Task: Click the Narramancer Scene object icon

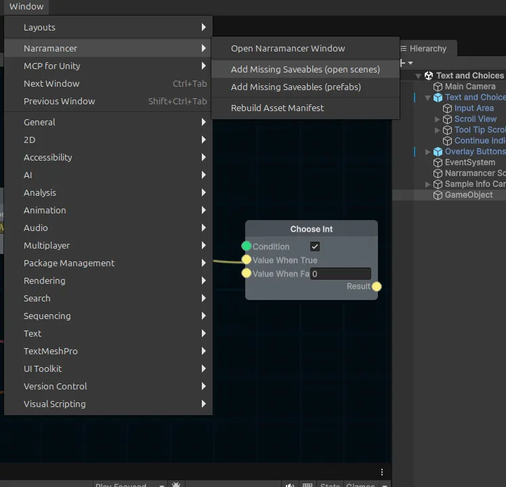Action: click(x=438, y=173)
